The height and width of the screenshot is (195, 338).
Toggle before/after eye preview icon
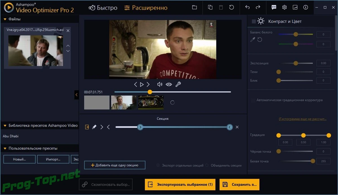(169, 84)
